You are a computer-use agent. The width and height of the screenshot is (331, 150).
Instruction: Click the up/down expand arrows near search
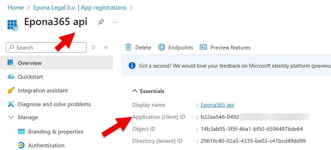click(93, 47)
